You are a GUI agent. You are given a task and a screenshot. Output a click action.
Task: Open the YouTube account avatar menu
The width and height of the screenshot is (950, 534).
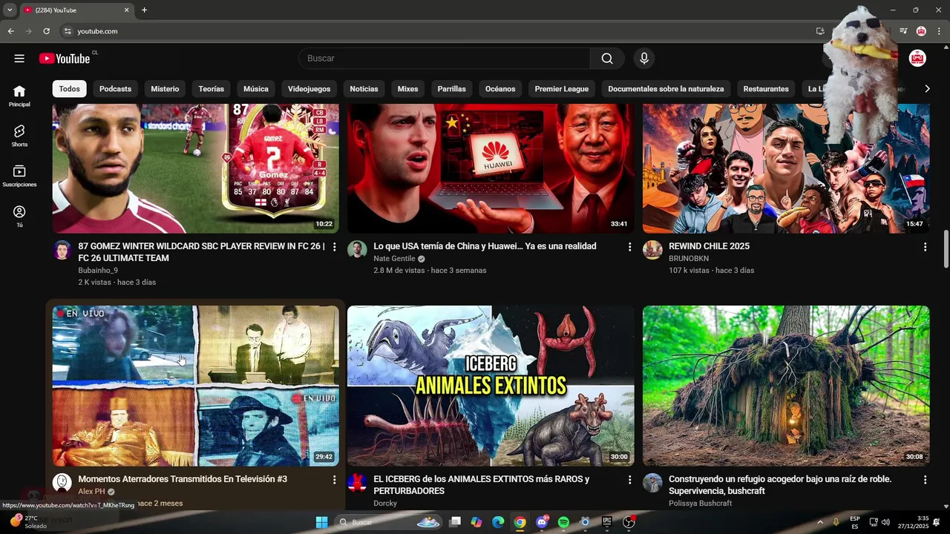[917, 59]
